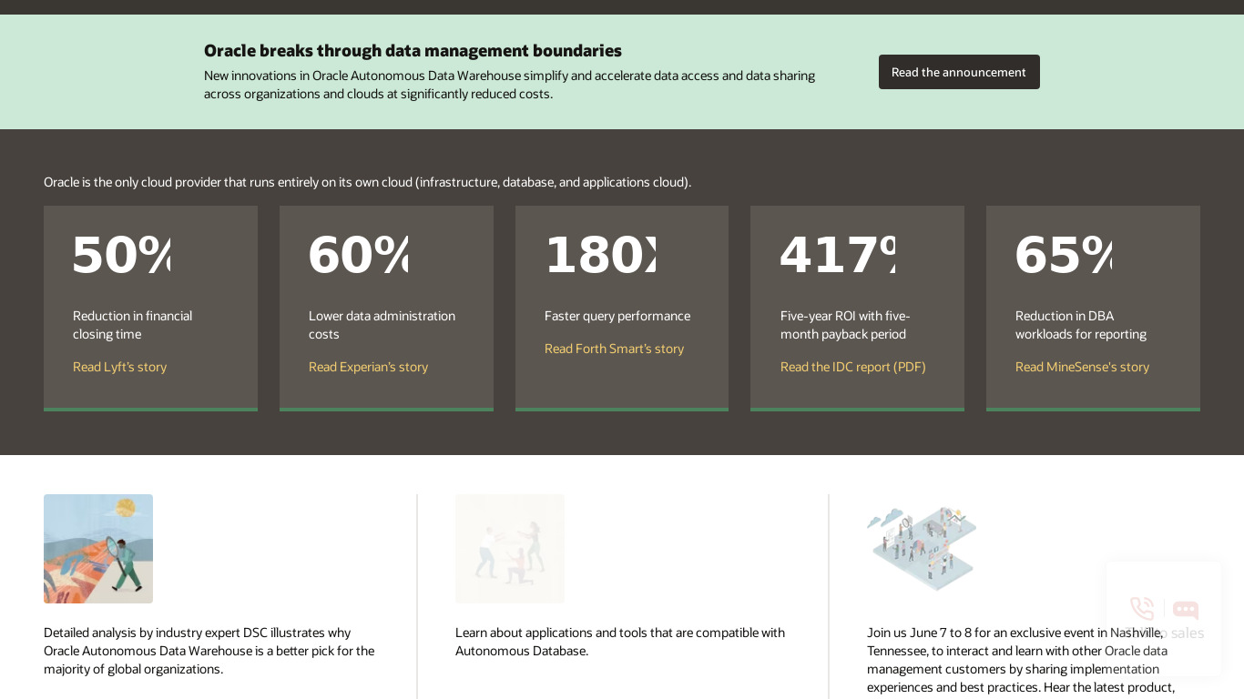Viewport: 1244px width, 699px height.
Task: Click the Read the announcement button
Action: pos(959,72)
